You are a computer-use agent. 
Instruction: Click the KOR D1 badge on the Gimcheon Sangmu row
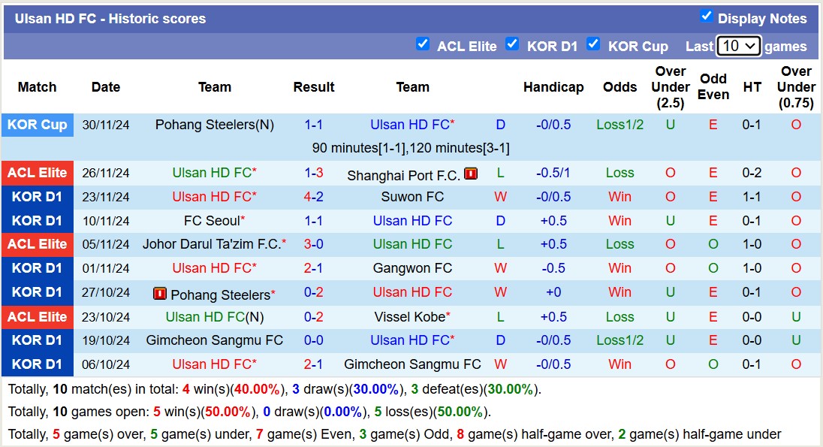click(x=38, y=340)
